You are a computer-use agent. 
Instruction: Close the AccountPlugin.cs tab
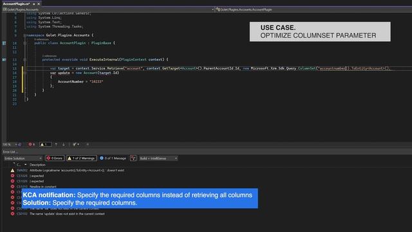(x=39, y=4)
